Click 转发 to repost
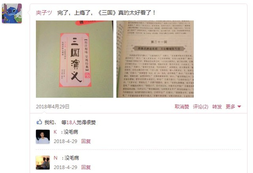This screenshot has height=173, width=253. [217, 107]
